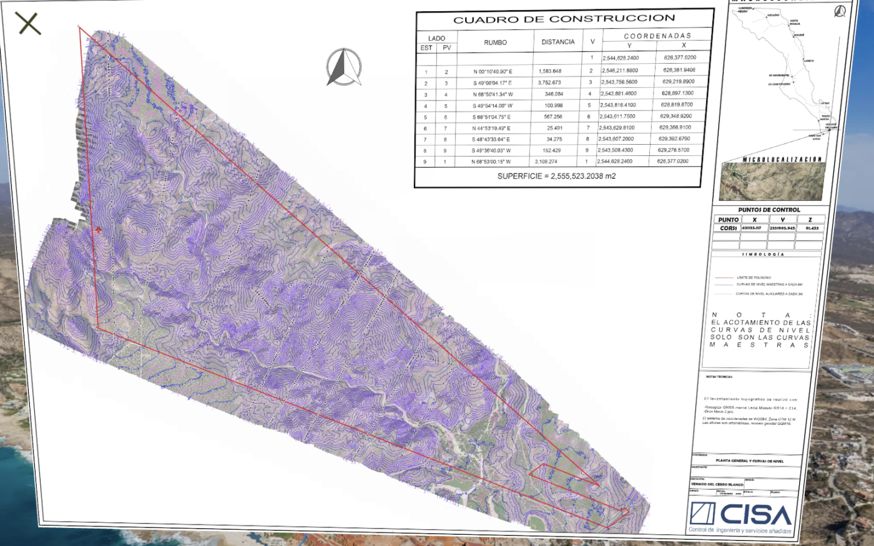Click the Puntos de Control heading

pos(768,210)
